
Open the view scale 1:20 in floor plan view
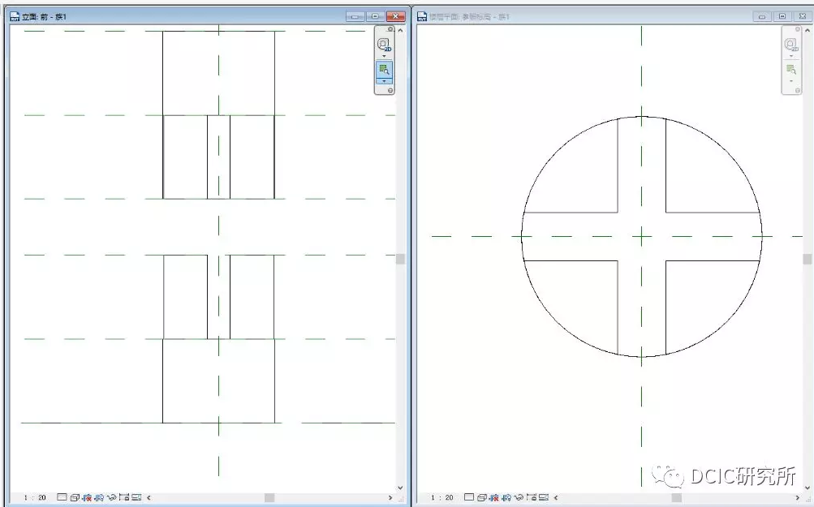point(441,497)
